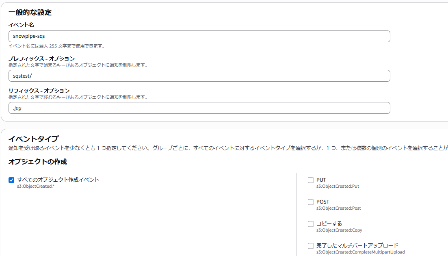Click the オブジェクトの作成 subheading
Screen dimensions: 448x256
37,162
